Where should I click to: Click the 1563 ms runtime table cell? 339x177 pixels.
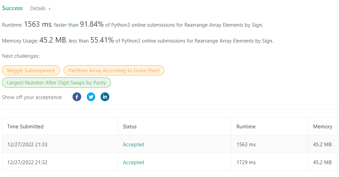pos(246,145)
